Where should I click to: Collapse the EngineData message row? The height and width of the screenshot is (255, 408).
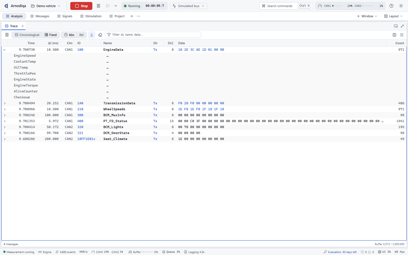coord(5,50)
